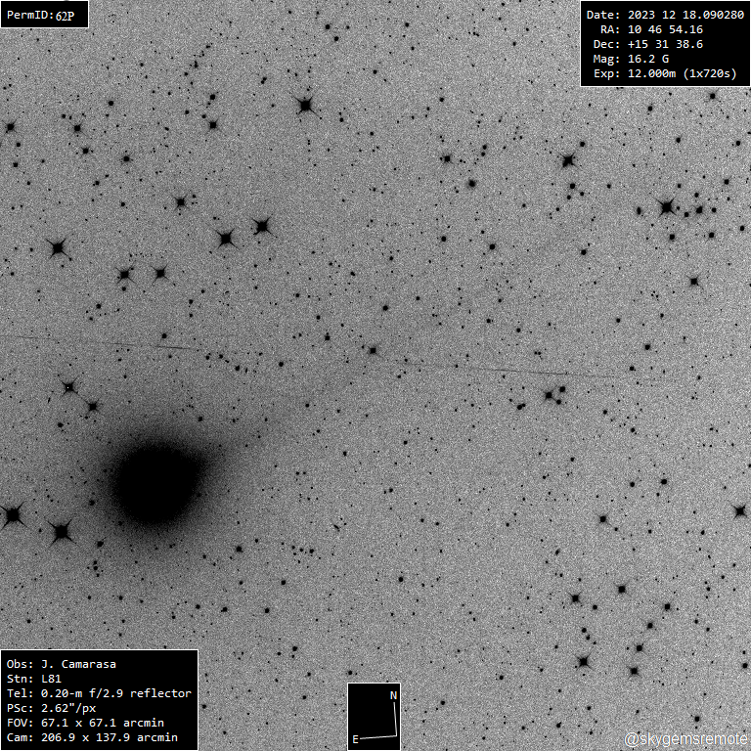The image size is (751, 751).
Task: Click the FOV: 67.1 x 67.1 arcmin line
Action: (x=85, y=723)
